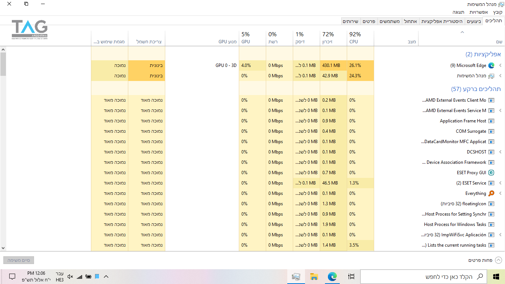Switch to the Services tab (שירותים)

click(x=350, y=21)
